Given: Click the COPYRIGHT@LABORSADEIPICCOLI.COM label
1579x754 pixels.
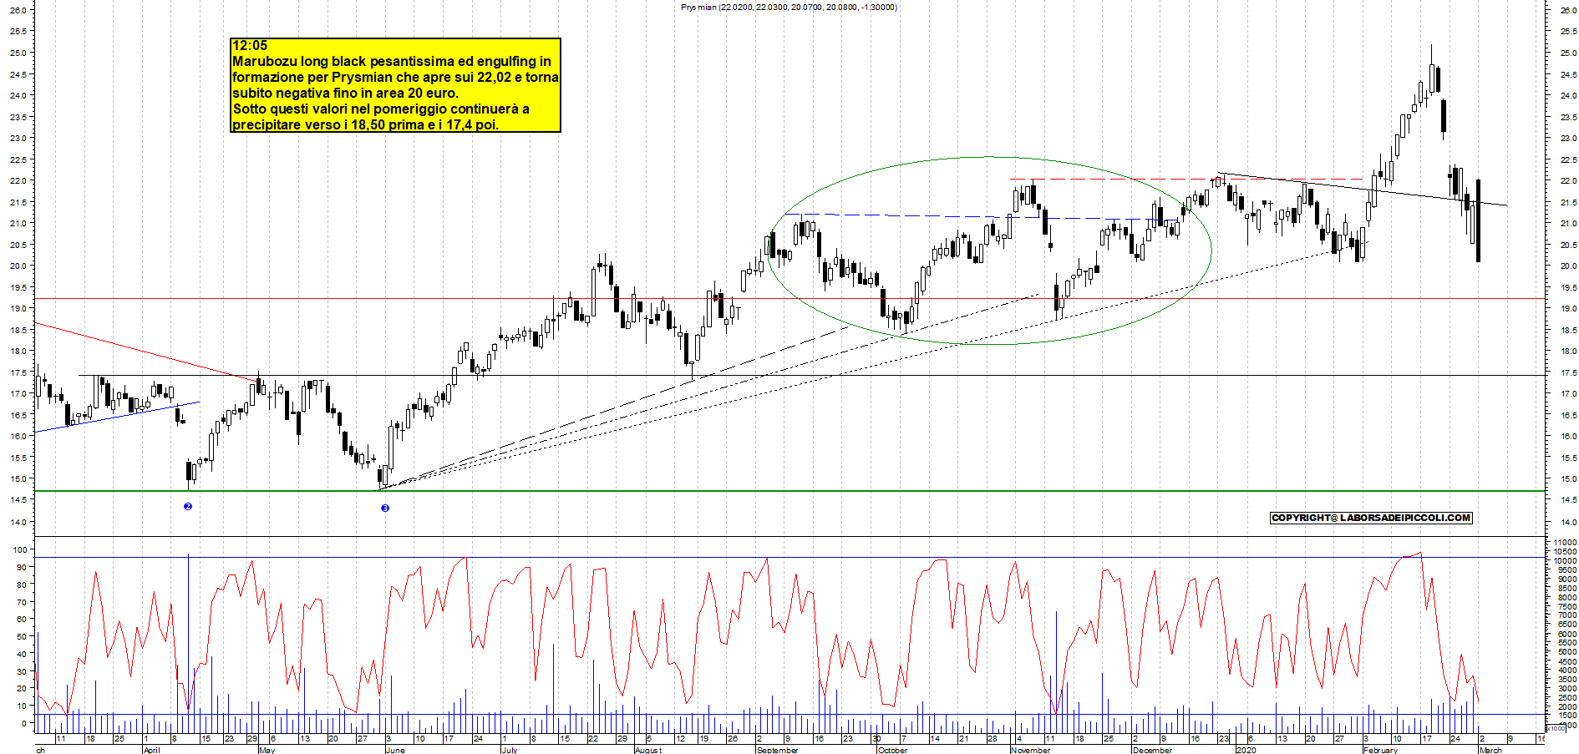Looking at the screenshot, I should [x=1370, y=518].
